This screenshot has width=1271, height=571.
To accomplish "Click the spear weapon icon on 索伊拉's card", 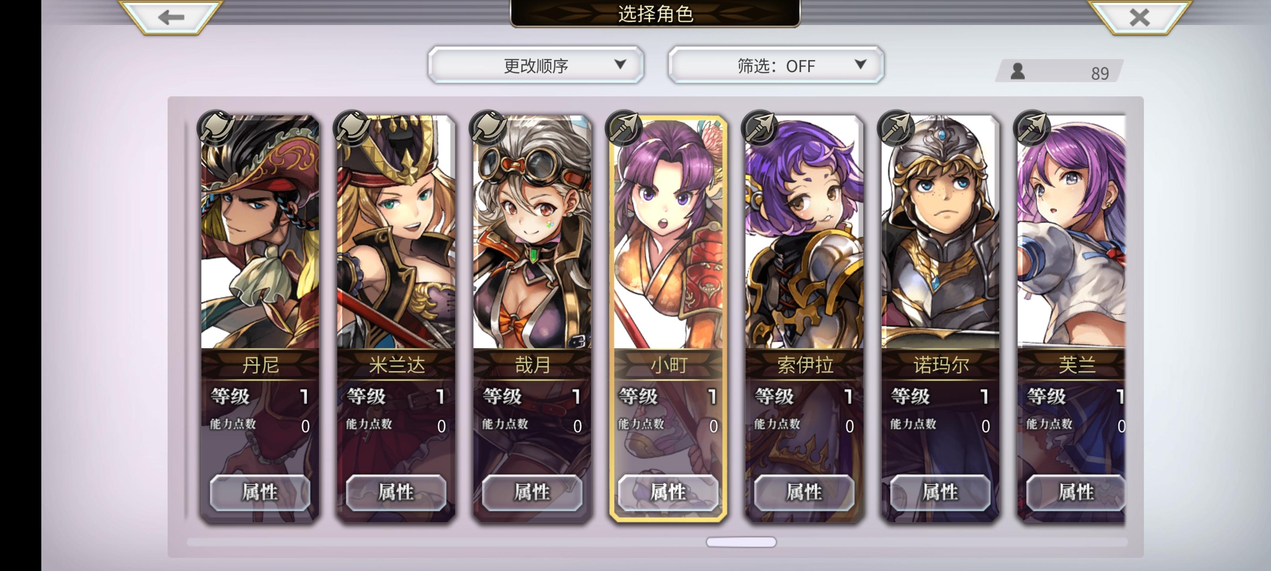I will (x=760, y=127).
